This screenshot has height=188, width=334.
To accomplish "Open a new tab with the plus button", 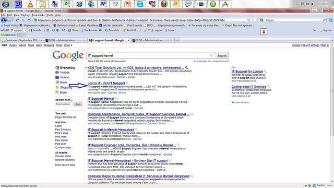I will tap(177, 40).
